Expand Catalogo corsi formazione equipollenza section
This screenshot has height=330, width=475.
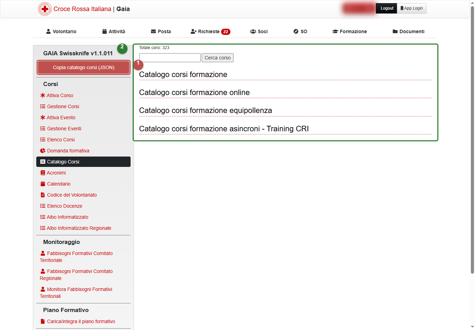pyautogui.click(x=285, y=111)
